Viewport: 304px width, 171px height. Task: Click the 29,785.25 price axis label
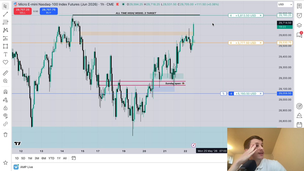coord(285,15)
